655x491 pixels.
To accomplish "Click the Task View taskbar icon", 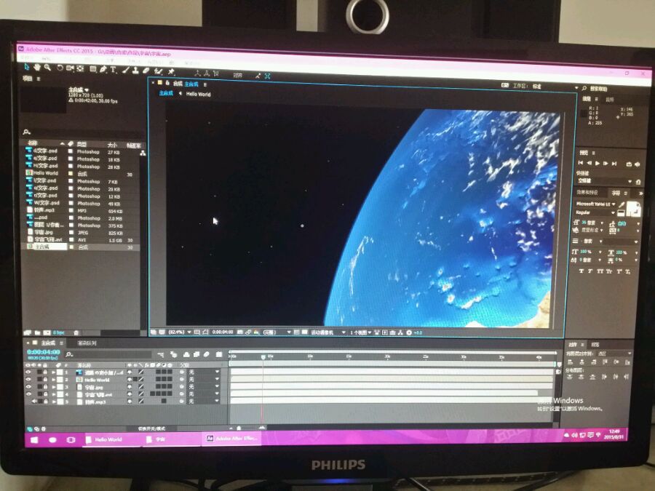I will coord(71,439).
